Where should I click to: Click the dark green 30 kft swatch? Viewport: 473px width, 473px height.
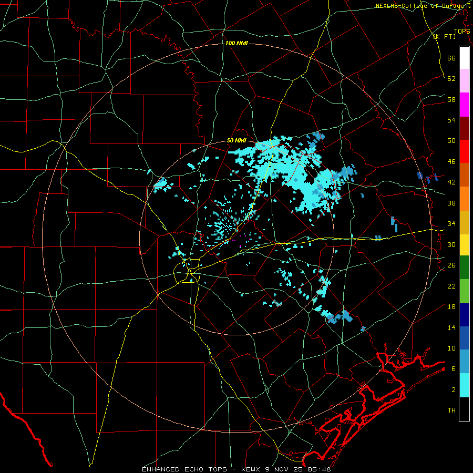464,268
